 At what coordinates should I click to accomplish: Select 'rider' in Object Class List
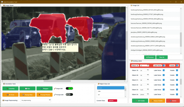click(x=111, y=91)
